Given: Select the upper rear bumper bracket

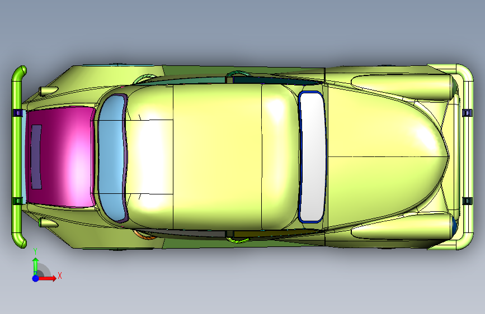Looking at the screenshot, I should coord(467,113).
